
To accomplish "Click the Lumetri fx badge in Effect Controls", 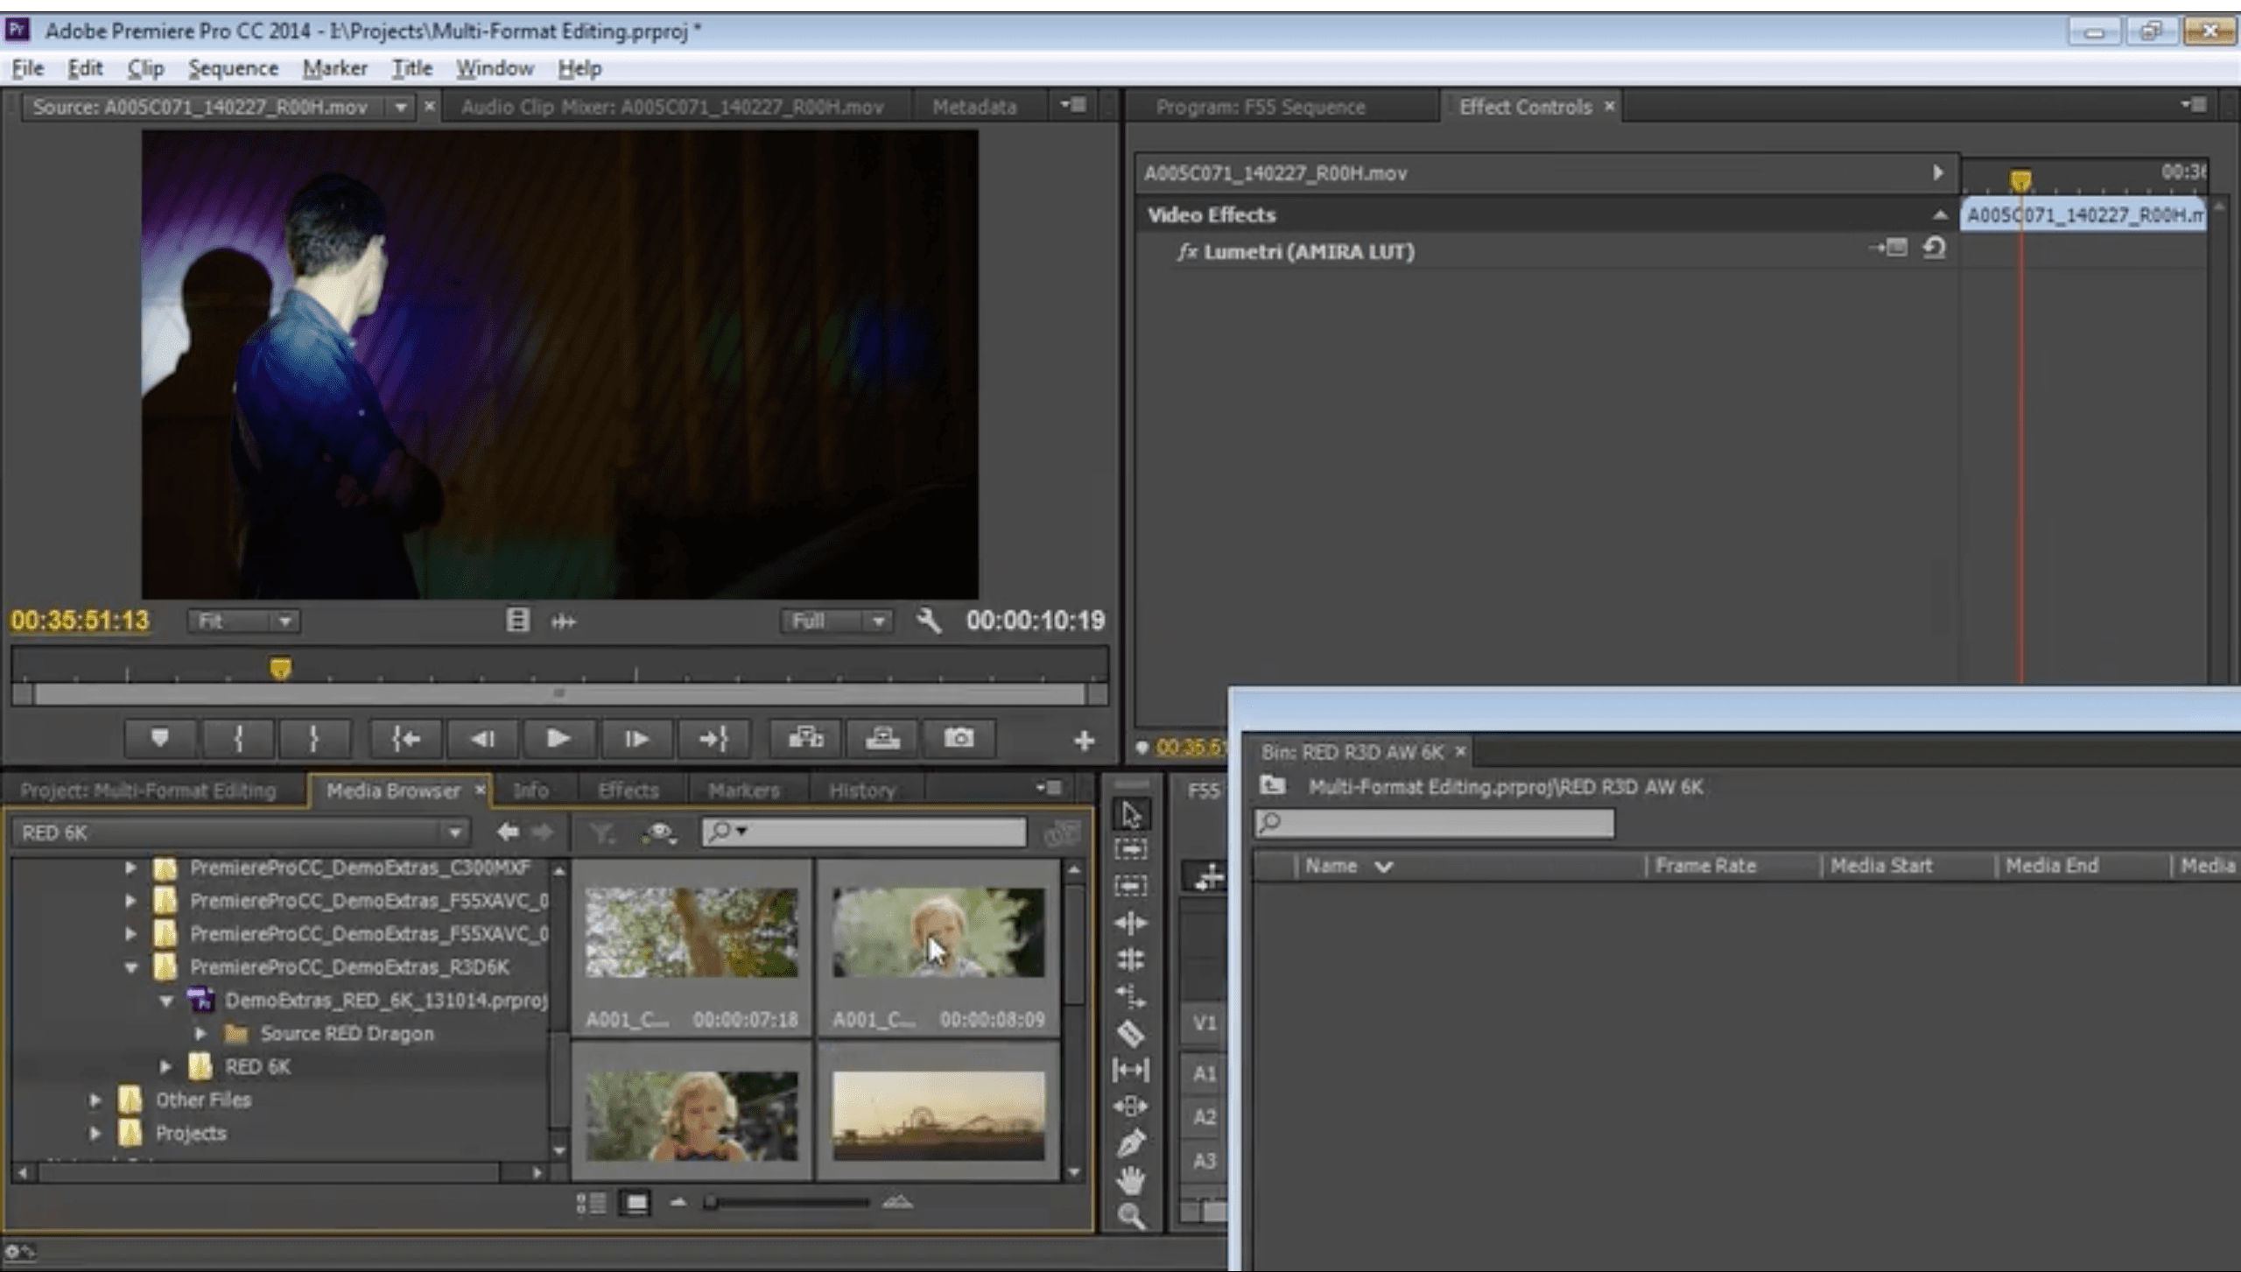I will click(x=1188, y=252).
